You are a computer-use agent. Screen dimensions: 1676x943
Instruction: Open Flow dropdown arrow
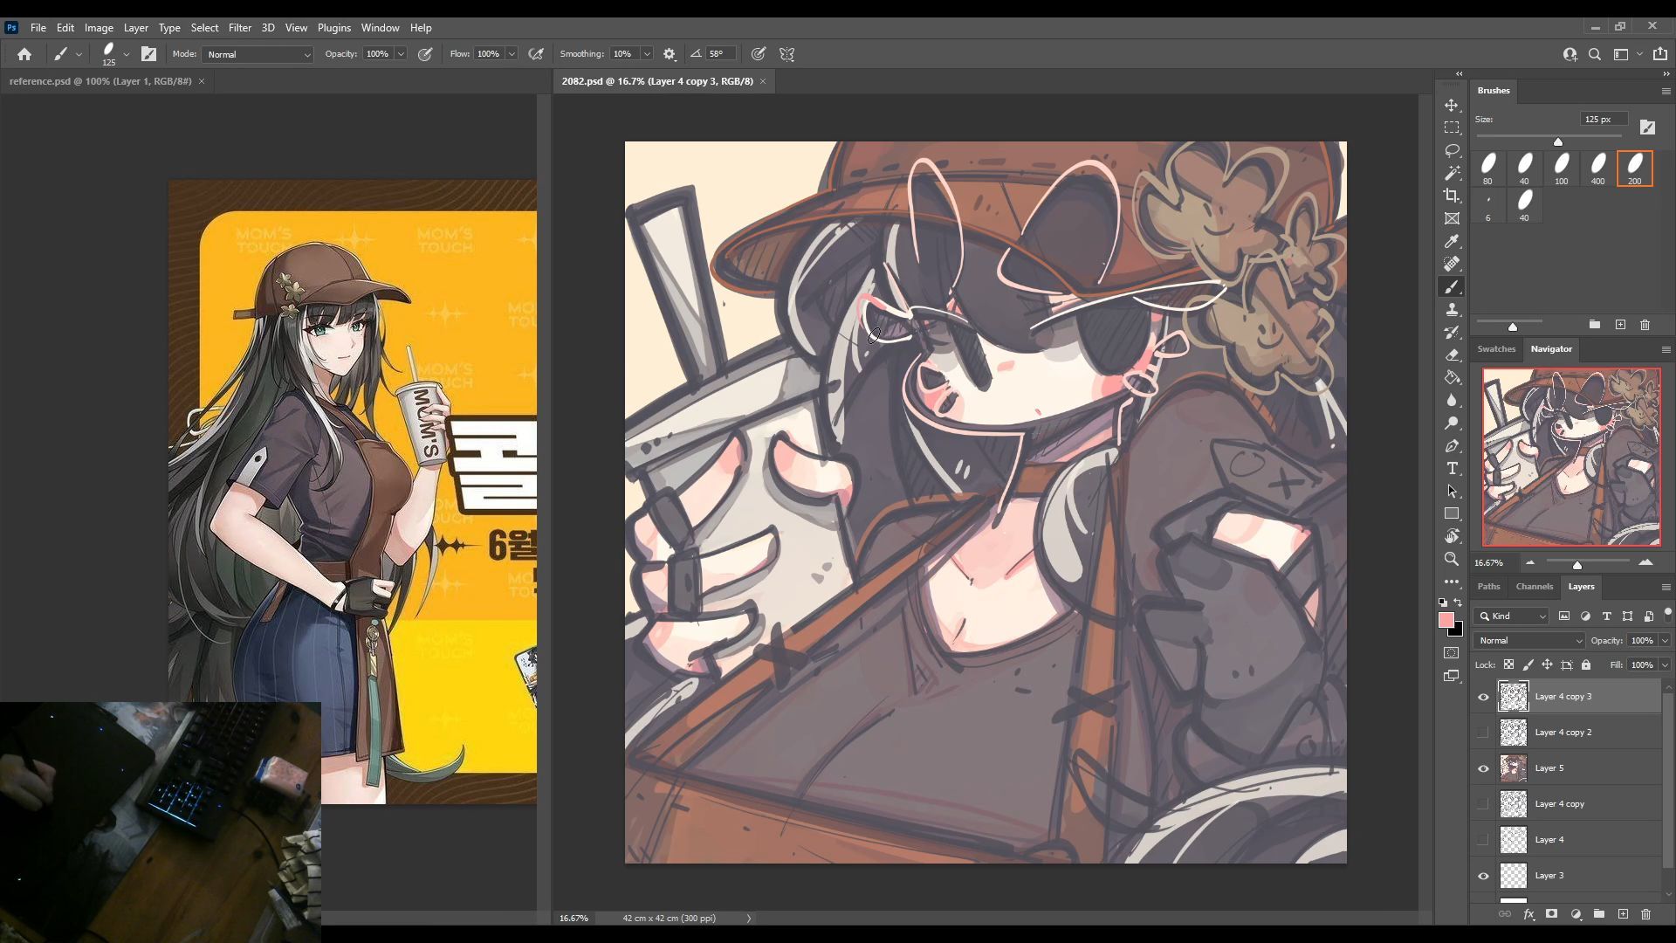coord(512,54)
